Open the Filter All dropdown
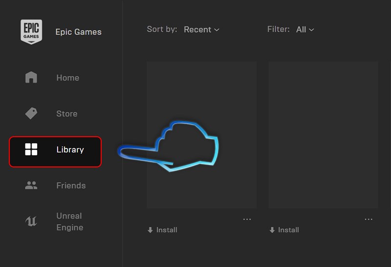 [x=305, y=30]
